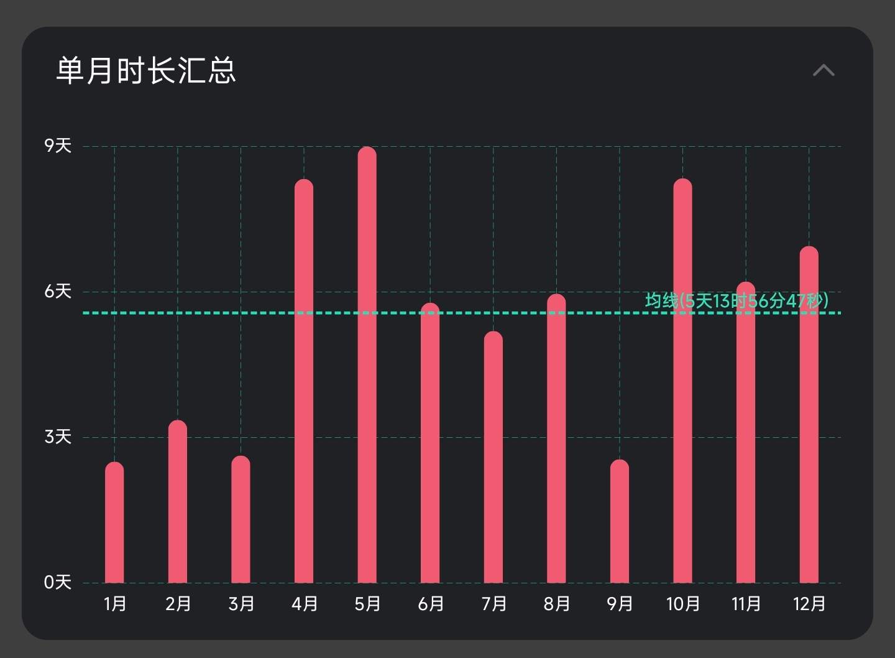Click the 9天 y-axis label

click(x=58, y=146)
